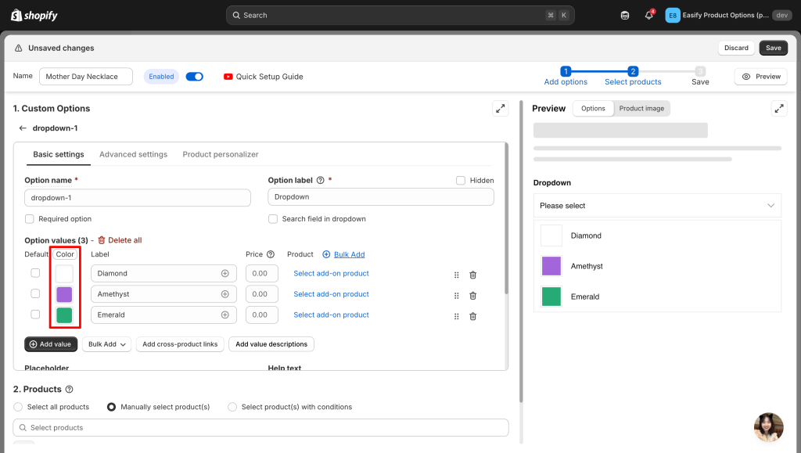Screen dimensions: 801x453
Task: Switch to Advanced settings tab
Action: (133, 154)
